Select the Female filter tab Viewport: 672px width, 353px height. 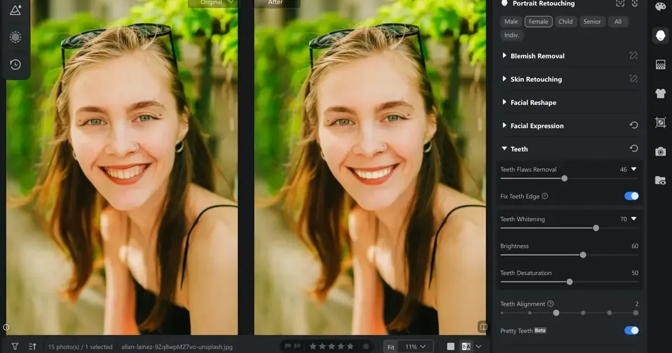pos(539,22)
